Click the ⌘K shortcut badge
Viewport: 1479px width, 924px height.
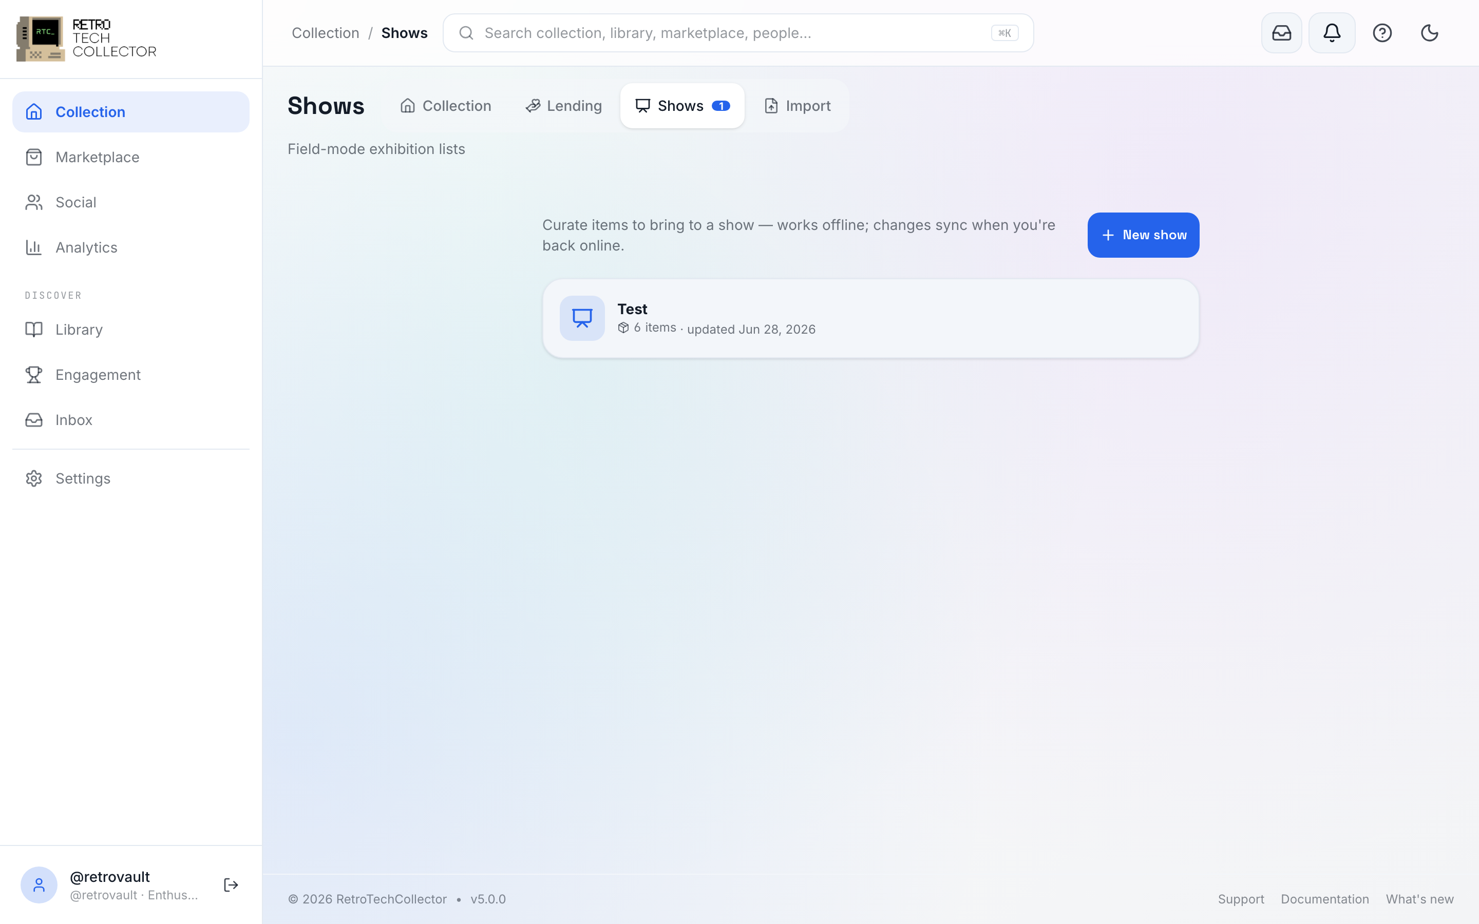point(1004,33)
